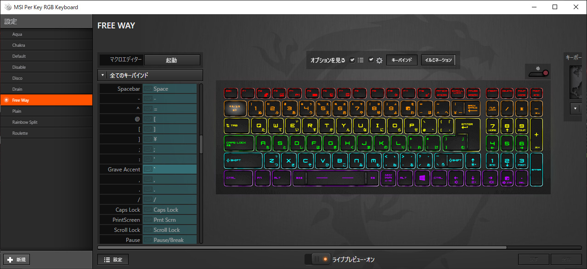Toggle the list view checkbox
The width and height of the screenshot is (587, 269).
coord(352,60)
